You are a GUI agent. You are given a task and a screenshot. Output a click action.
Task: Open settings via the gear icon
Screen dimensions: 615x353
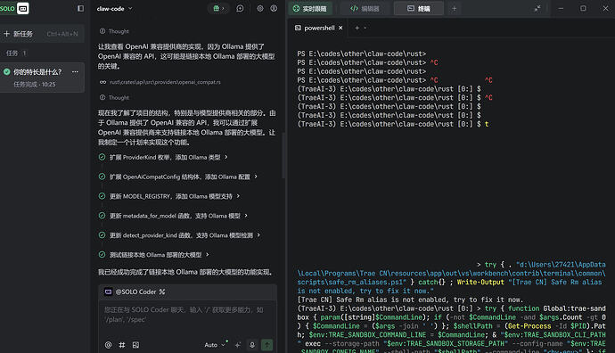click(x=260, y=8)
